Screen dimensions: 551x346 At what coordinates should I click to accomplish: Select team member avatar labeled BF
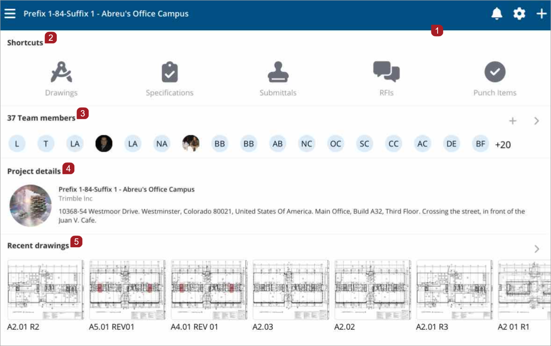coord(480,143)
